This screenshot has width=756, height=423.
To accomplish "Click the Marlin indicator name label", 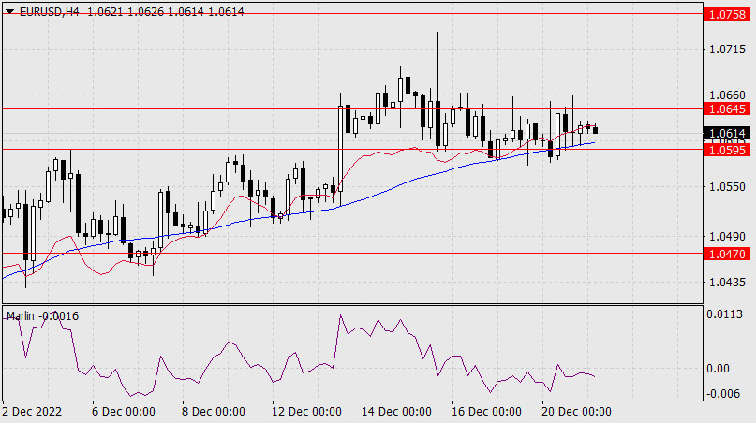I will click(21, 315).
